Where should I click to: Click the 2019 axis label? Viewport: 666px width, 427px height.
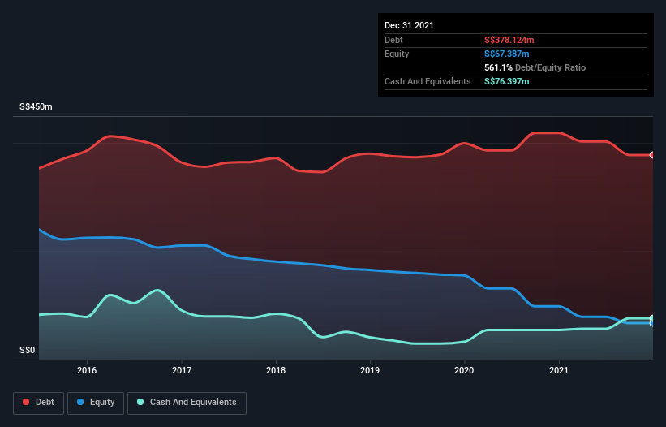(x=370, y=370)
